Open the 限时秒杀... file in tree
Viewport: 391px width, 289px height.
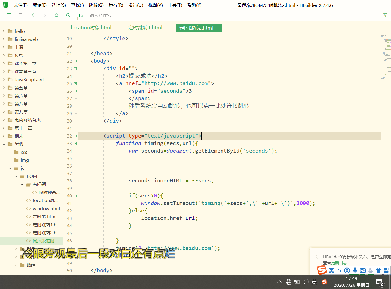pos(49,192)
